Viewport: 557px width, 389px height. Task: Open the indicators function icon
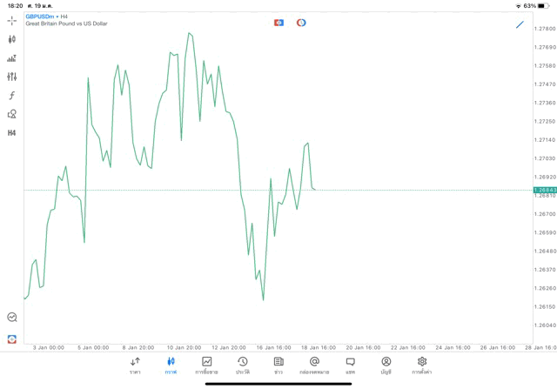(x=12, y=96)
